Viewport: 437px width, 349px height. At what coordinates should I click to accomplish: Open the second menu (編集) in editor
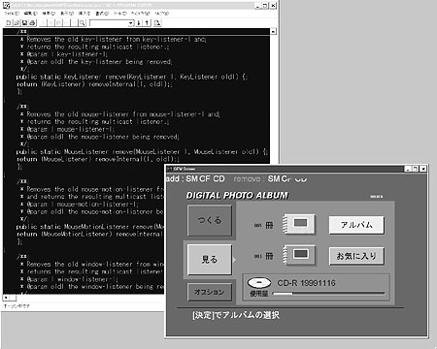tap(31, 14)
